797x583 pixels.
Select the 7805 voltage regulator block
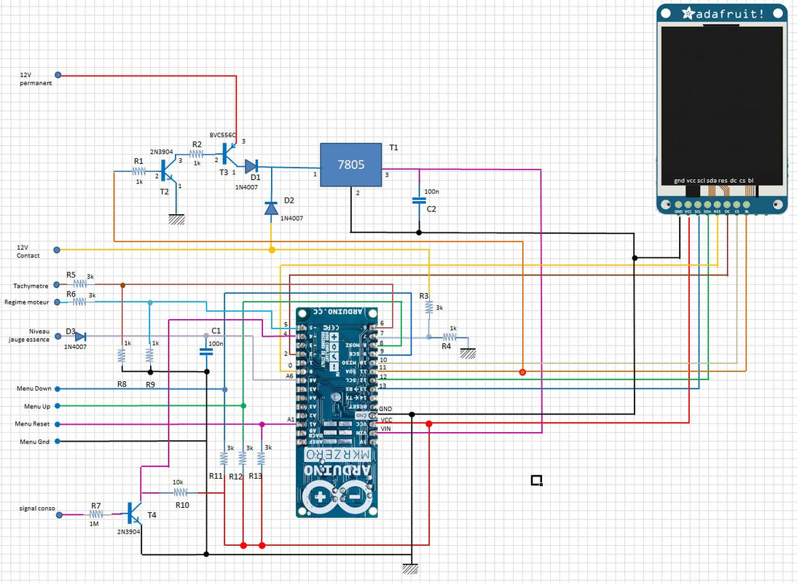(x=352, y=165)
